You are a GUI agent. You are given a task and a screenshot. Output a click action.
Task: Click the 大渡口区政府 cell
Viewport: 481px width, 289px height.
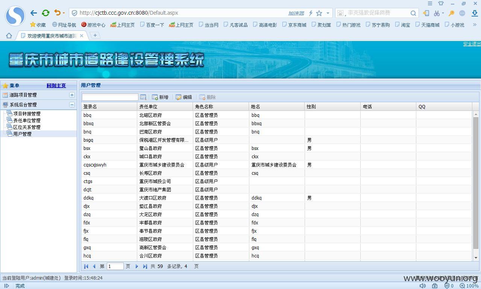[165, 198]
